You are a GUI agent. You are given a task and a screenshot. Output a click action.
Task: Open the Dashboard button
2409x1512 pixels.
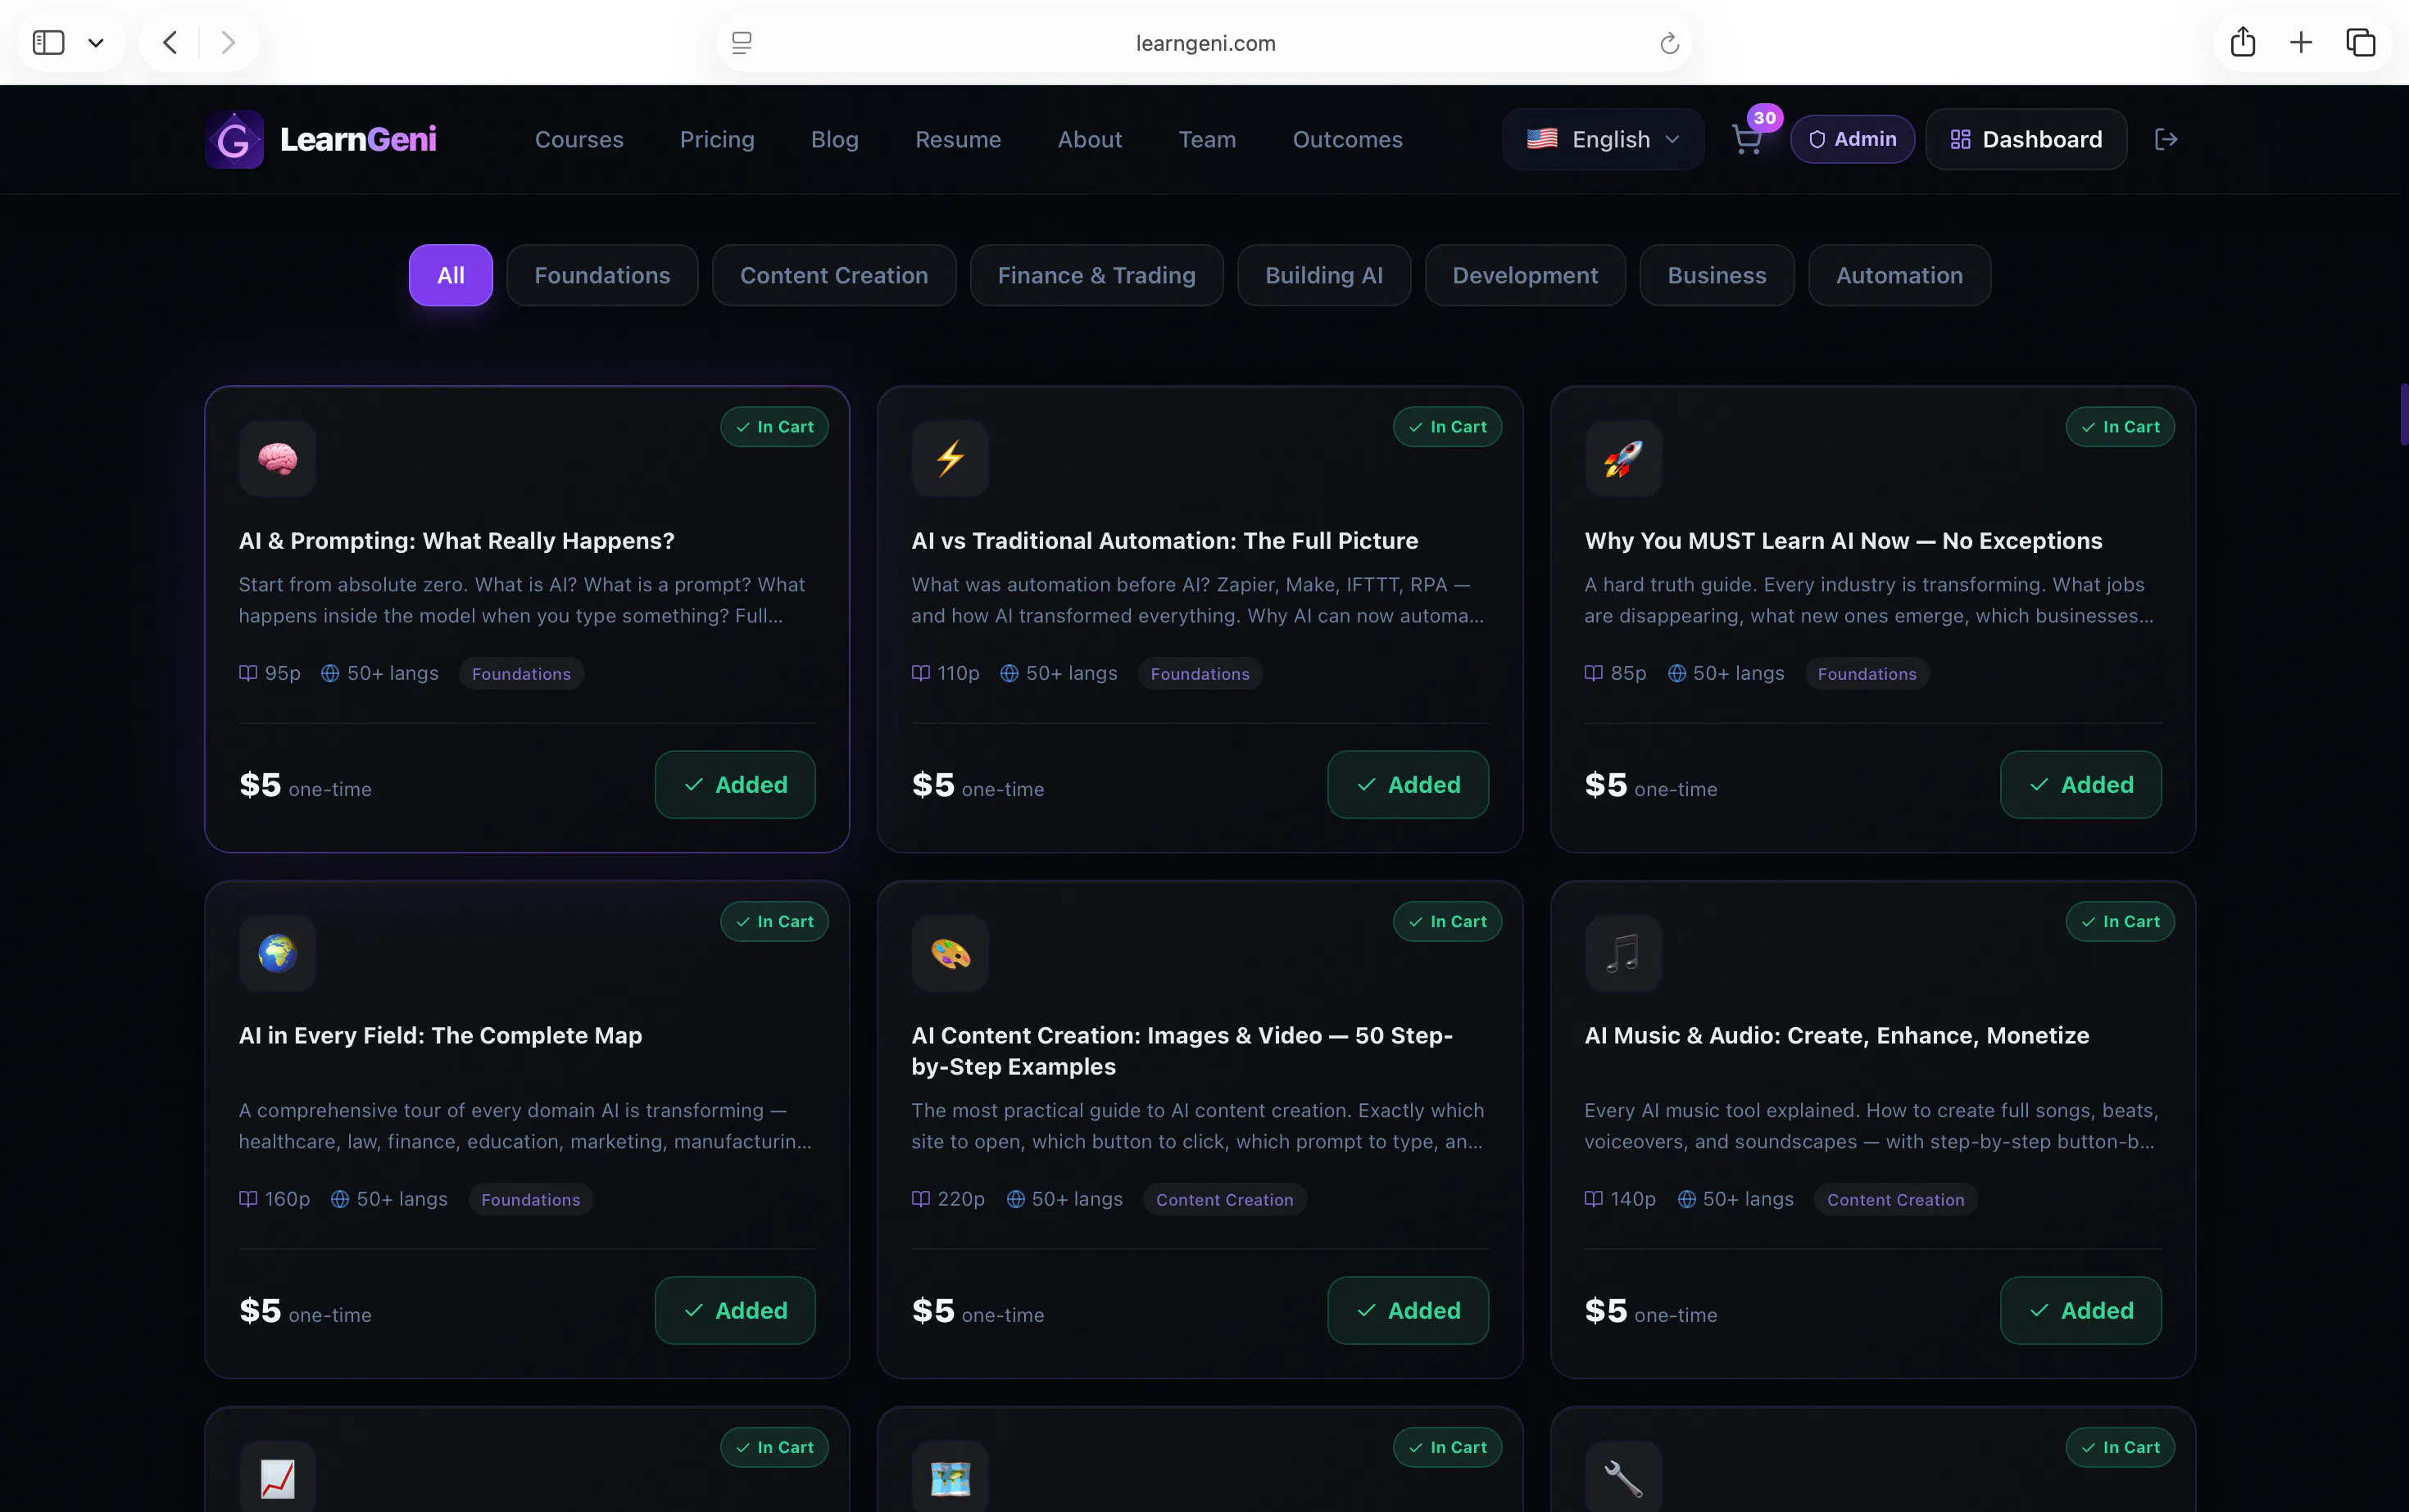click(x=2026, y=139)
